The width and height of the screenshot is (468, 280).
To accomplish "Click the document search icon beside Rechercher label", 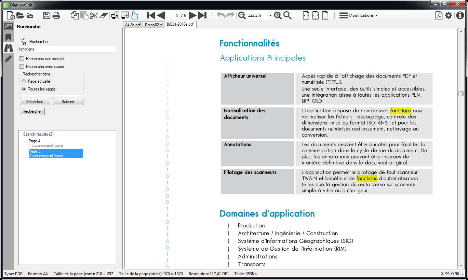I will [23, 41].
